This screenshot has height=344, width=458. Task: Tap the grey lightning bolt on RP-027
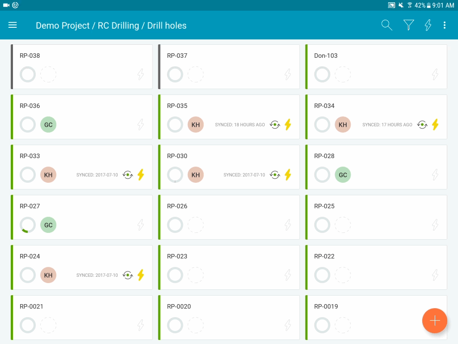(x=140, y=225)
